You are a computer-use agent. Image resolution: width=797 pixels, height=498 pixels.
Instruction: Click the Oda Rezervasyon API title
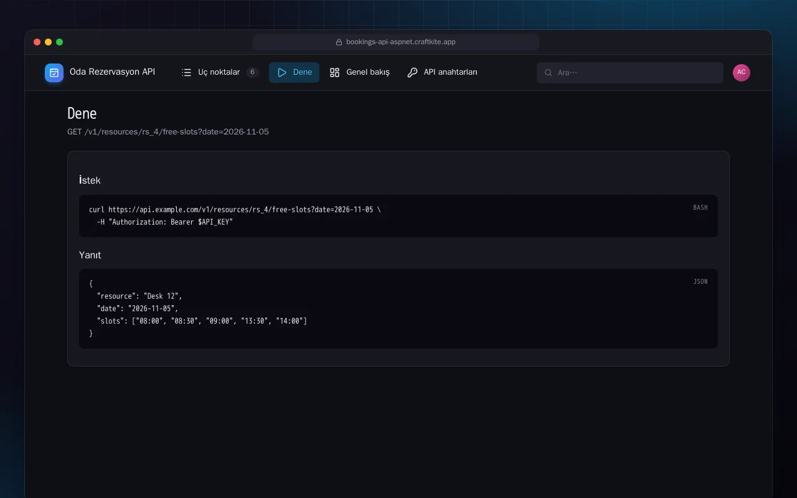[113, 72]
